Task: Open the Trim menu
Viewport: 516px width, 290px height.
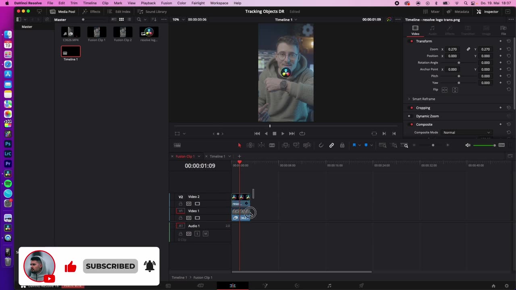Action: [74, 3]
